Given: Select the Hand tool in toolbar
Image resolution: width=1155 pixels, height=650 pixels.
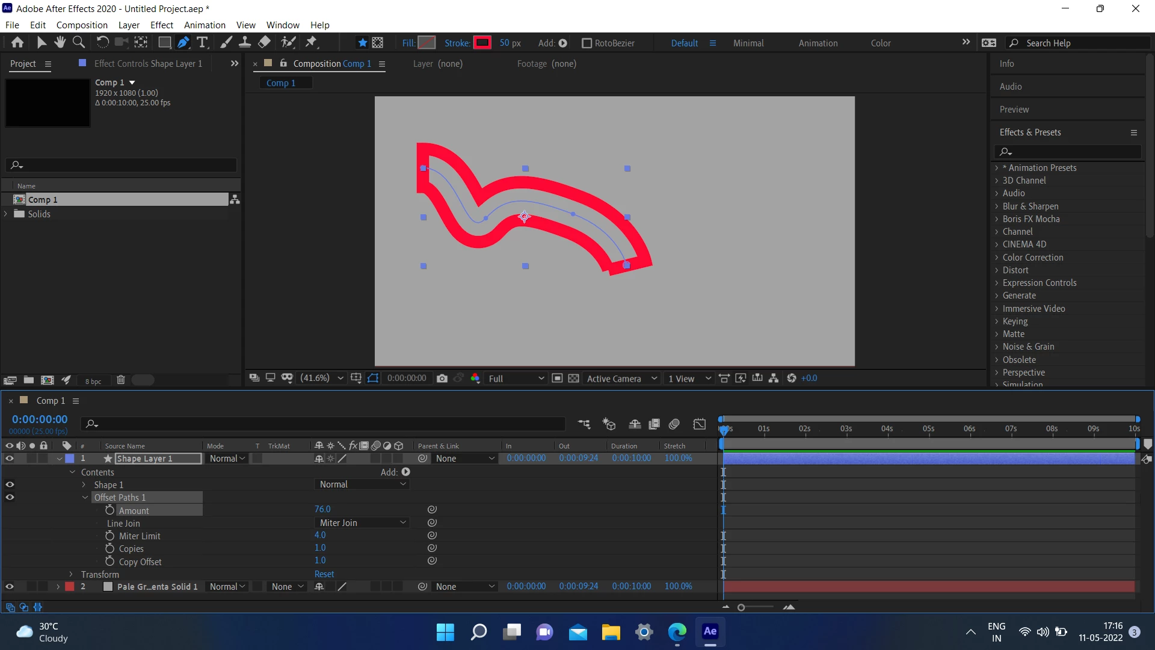Looking at the screenshot, I should pos(60,42).
